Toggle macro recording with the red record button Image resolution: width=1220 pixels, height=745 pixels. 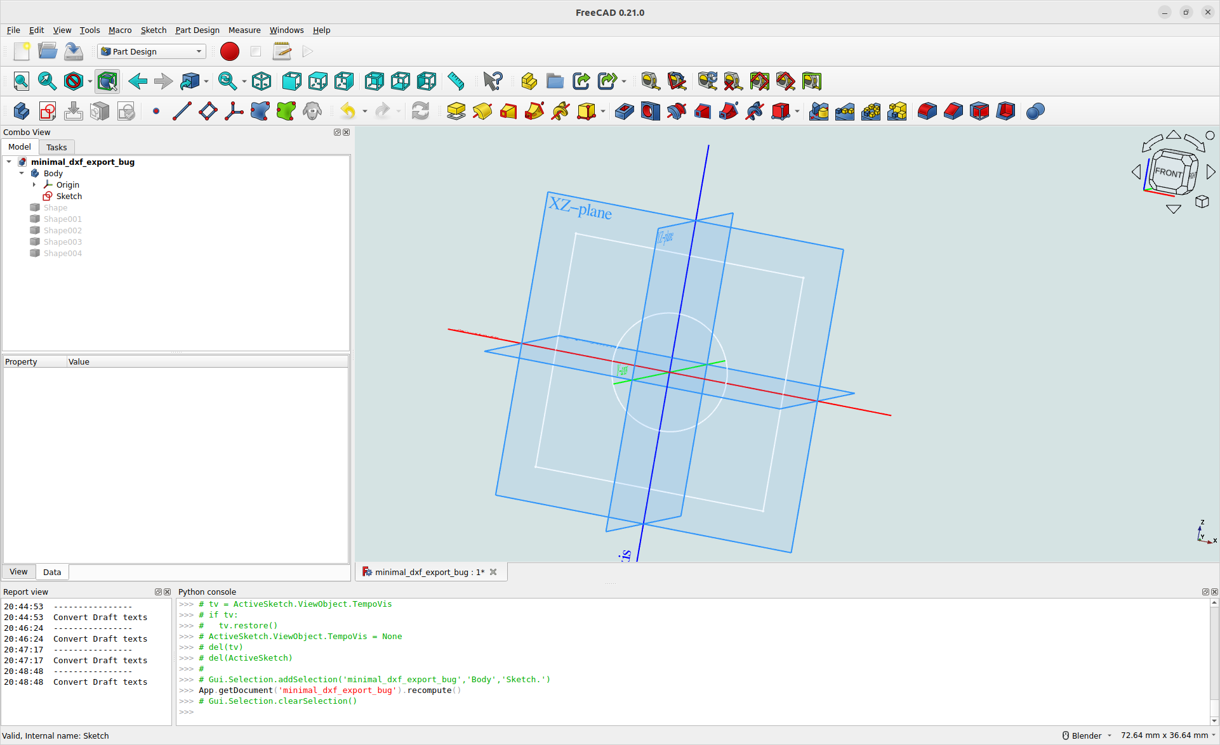[229, 51]
